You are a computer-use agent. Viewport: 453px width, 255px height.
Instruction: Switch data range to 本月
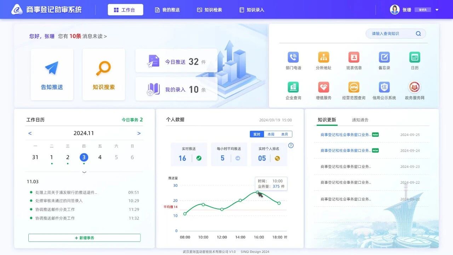click(285, 134)
